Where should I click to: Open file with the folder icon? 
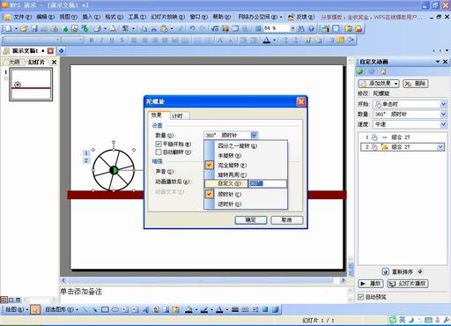pyautogui.click(x=24, y=29)
